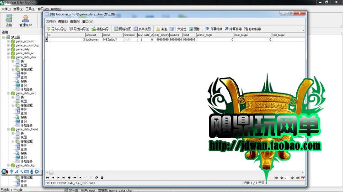Click the remove sort button
This screenshot has width=343, height=192.
coord(252,29)
